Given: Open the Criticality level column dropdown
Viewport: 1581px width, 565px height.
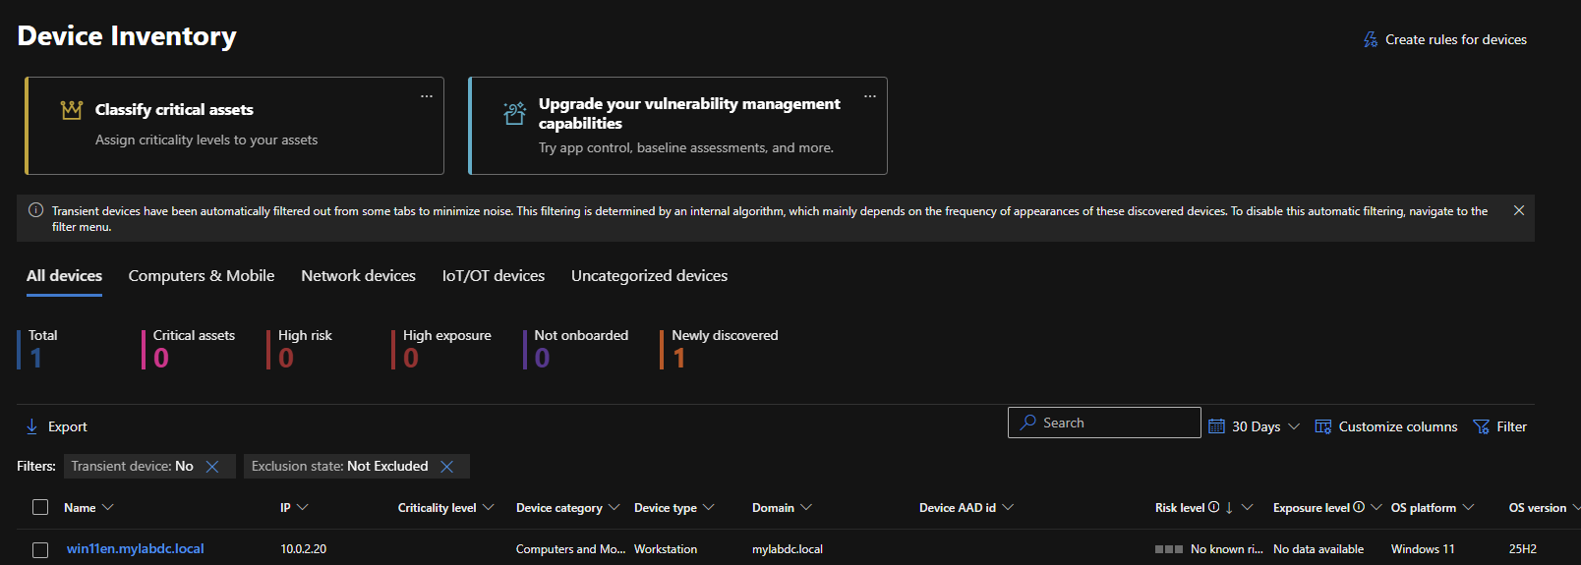Looking at the screenshot, I should (489, 507).
